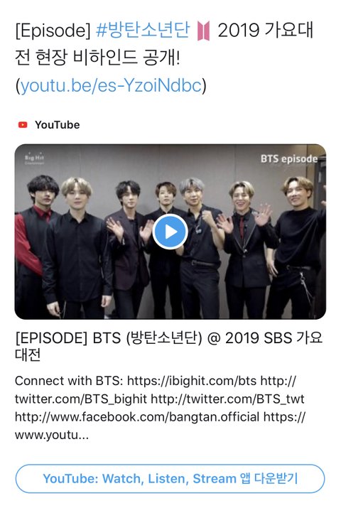Play the BTS episode video
The image size is (341, 513).
tap(170, 232)
